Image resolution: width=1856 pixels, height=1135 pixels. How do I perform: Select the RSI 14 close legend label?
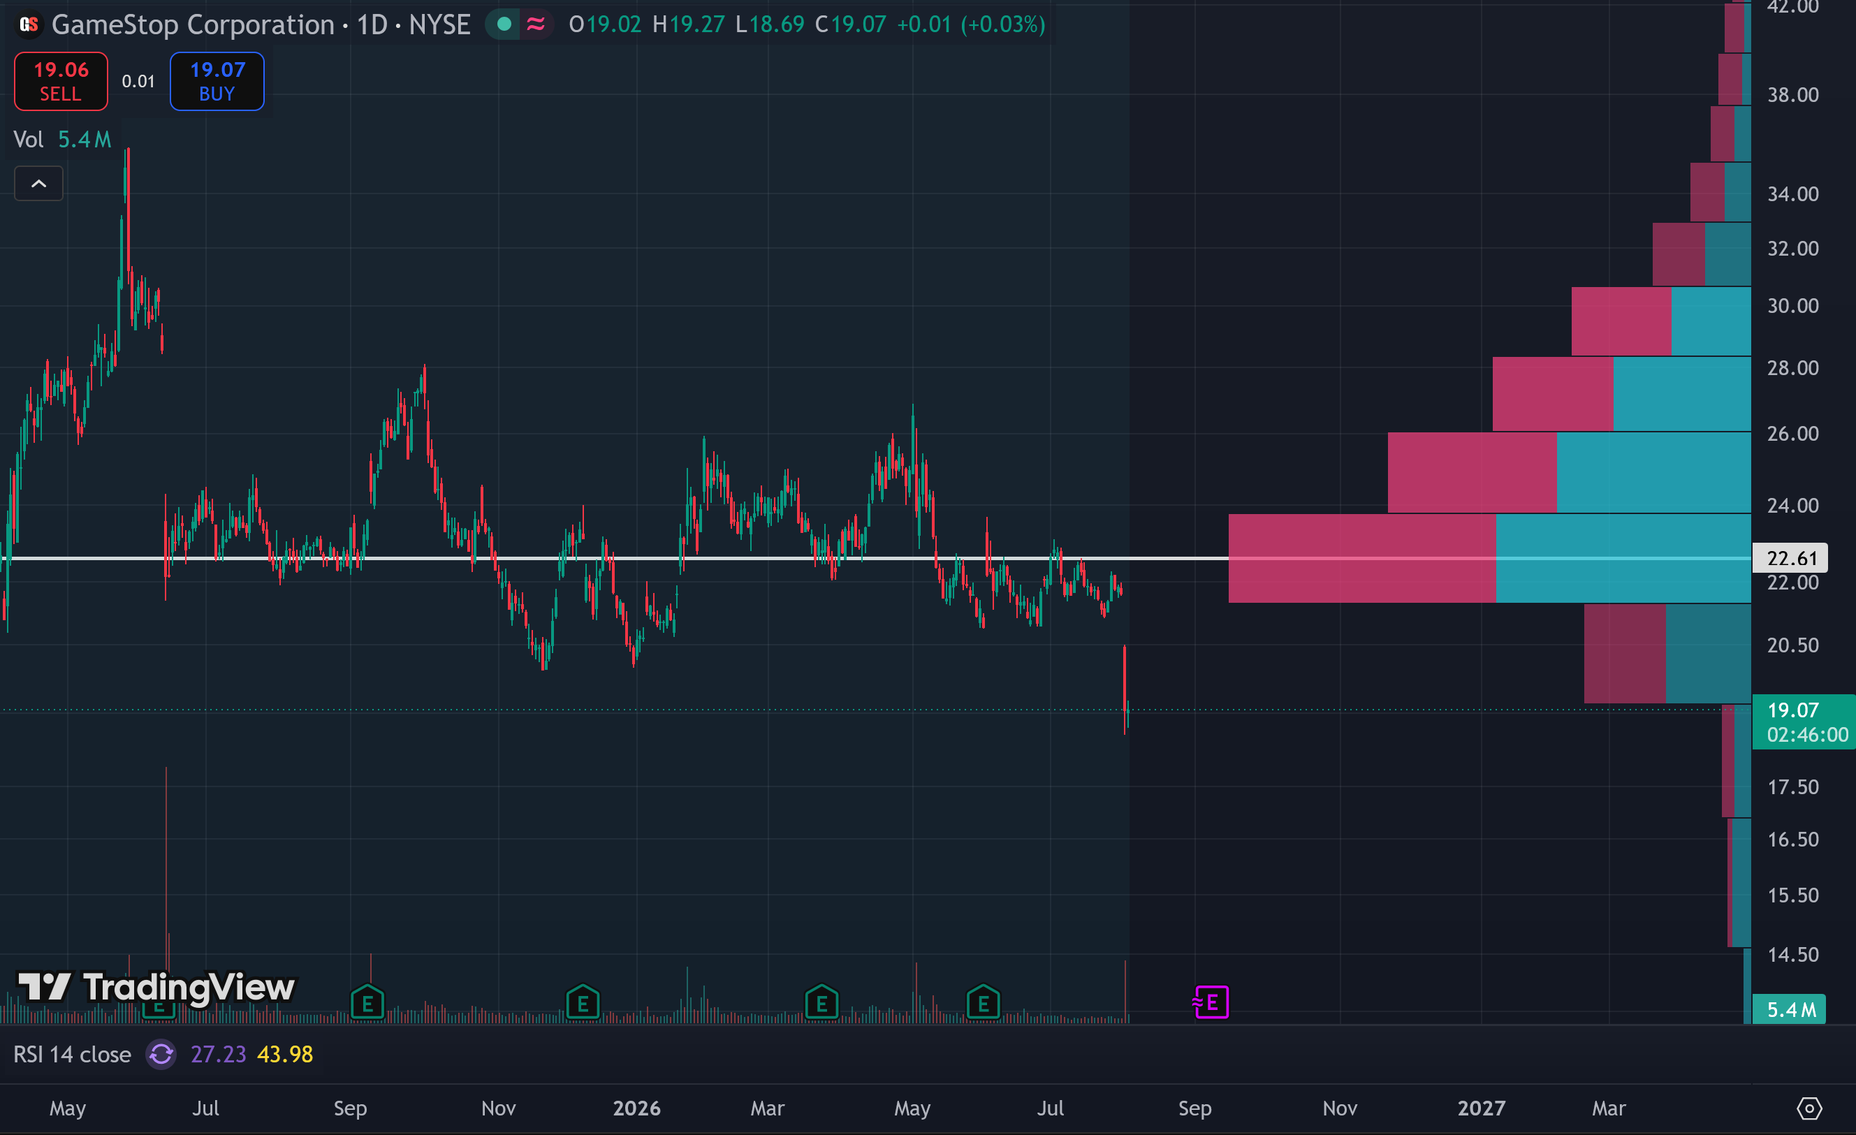pyautogui.click(x=73, y=1054)
